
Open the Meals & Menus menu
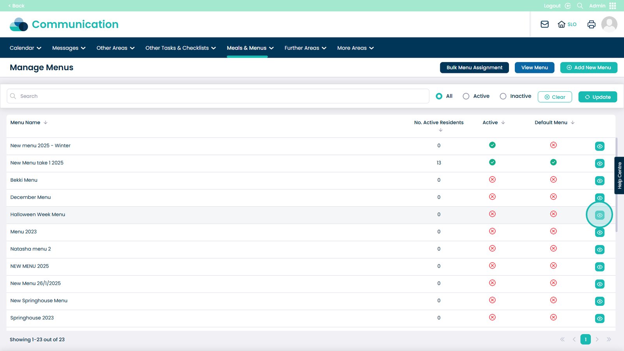250,48
